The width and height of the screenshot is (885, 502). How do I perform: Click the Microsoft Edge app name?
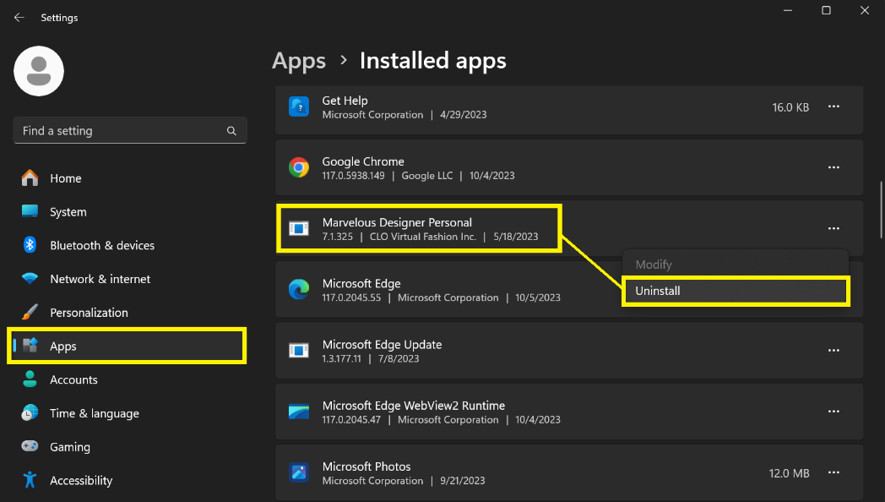[361, 283]
